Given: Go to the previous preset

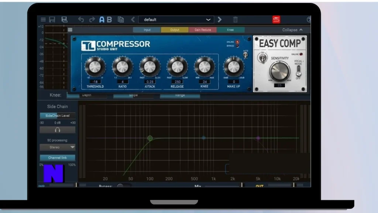Looking at the screenshot, I should pos(133,20).
